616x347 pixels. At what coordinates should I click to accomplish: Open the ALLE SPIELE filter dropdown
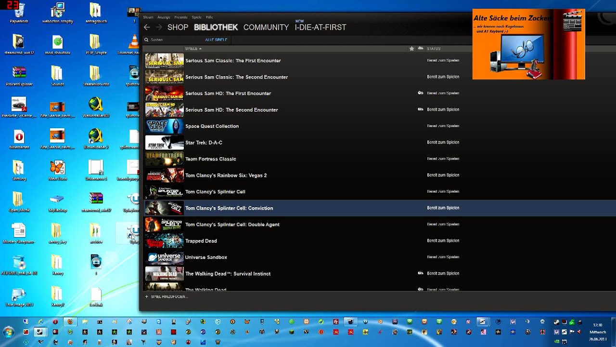point(216,40)
